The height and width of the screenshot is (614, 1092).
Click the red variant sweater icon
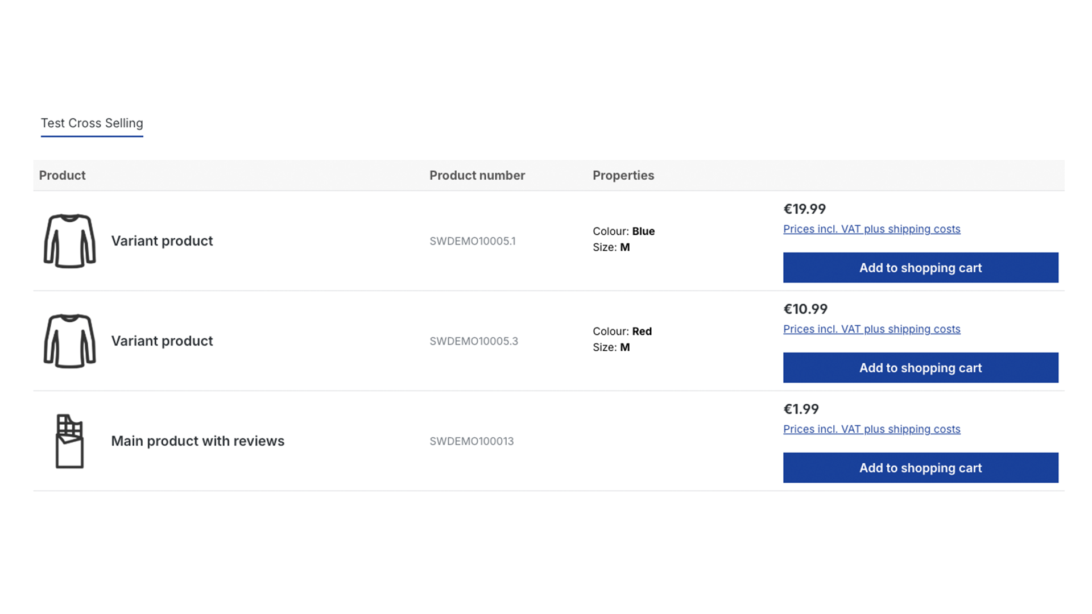pyautogui.click(x=69, y=341)
